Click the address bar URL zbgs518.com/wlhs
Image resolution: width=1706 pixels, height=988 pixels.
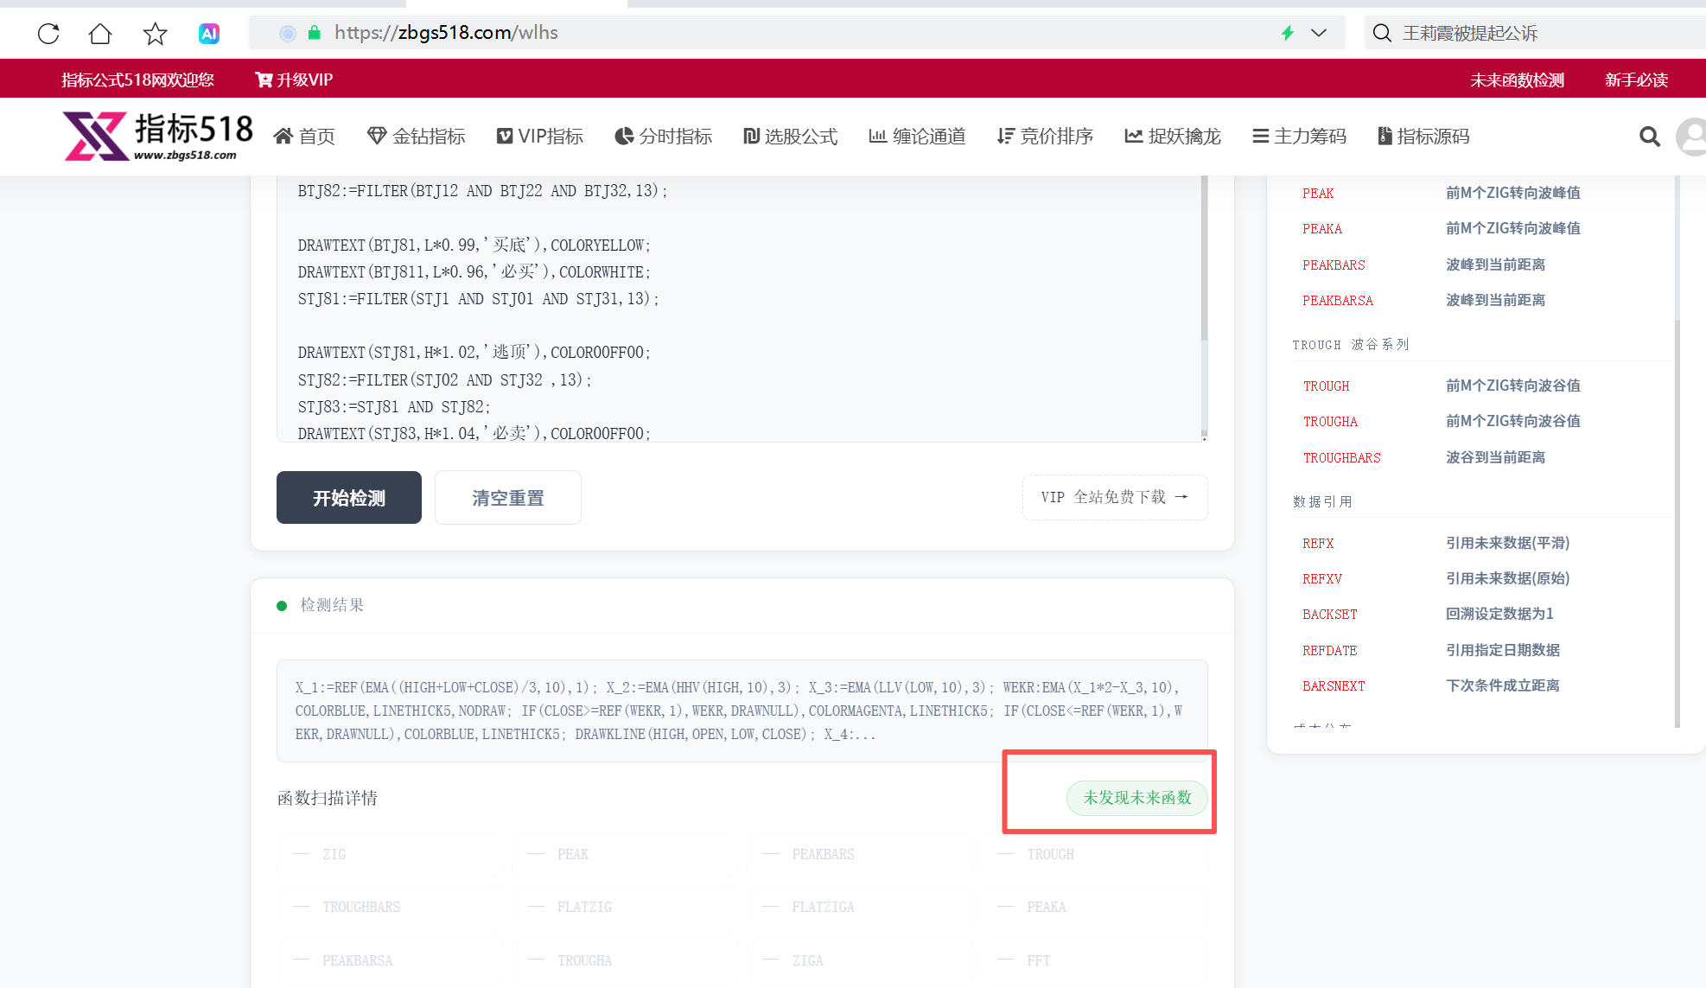tap(446, 33)
